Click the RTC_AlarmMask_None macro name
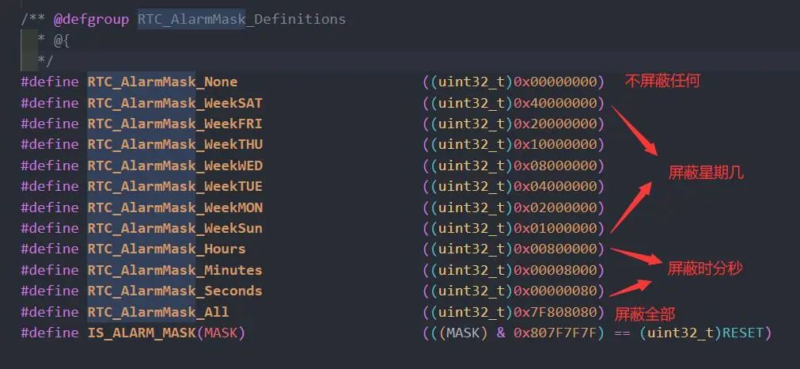800x369 pixels. click(162, 82)
